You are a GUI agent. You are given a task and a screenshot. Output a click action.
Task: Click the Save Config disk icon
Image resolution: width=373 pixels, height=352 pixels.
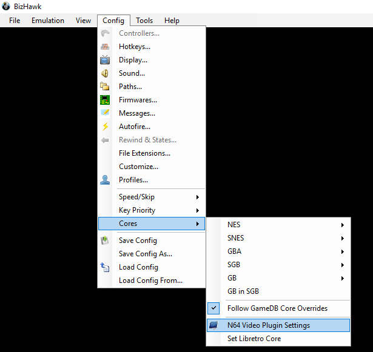(106, 241)
